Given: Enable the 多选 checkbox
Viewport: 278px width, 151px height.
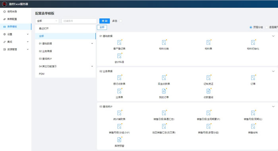Looking at the screenshot, I should [121, 21].
